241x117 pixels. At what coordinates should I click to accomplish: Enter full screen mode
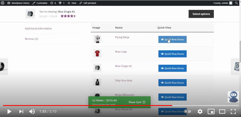coord(233,111)
